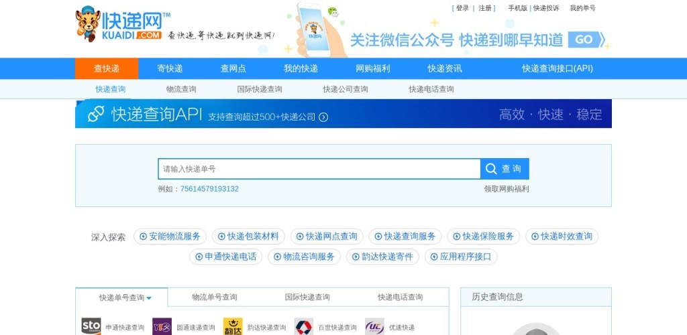Click the circled arrow beside 支持查询超过500+快递公司
The height and width of the screenshot is (335, 687).
tap(323, 117)
